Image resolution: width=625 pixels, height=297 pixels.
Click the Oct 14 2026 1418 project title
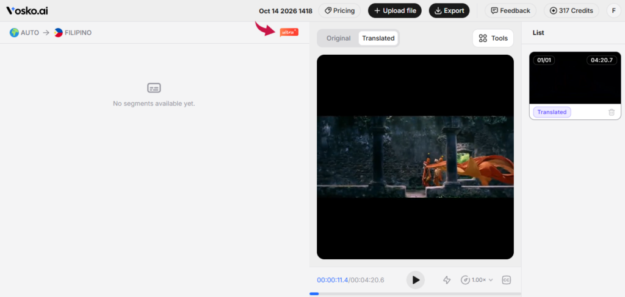tap(286, 11)
